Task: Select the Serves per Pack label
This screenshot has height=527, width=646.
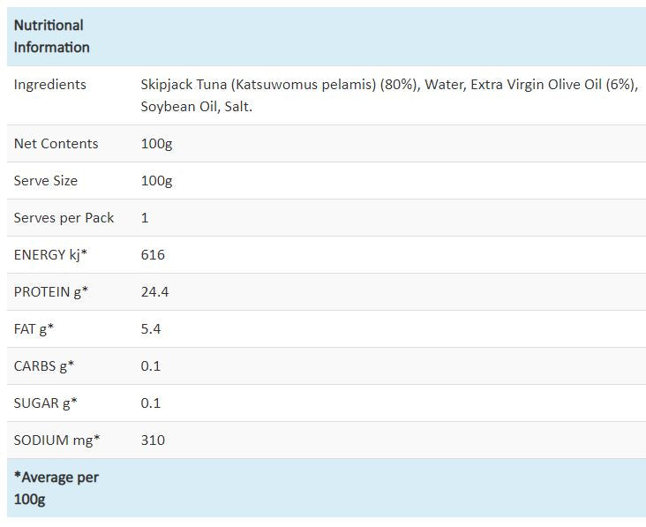Action: (x=64, y=217)
